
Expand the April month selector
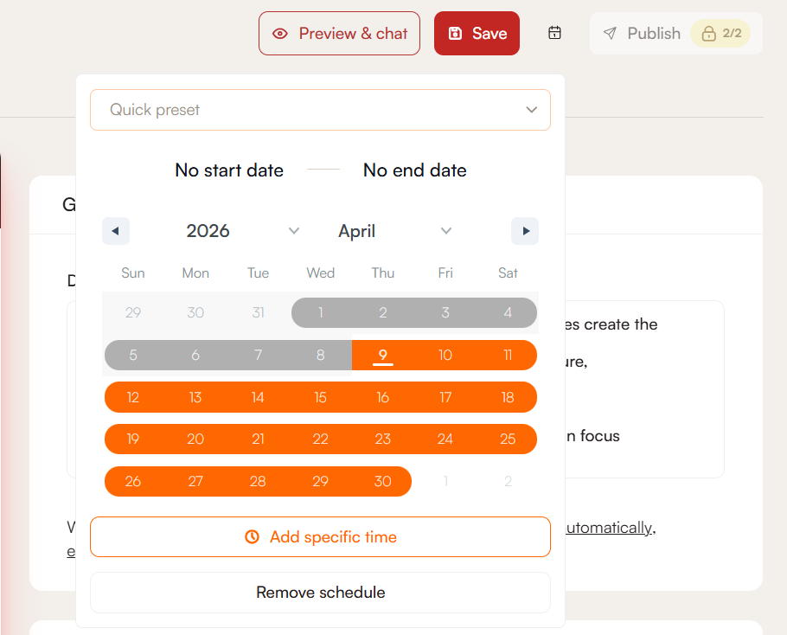click(x=394, y=231)
